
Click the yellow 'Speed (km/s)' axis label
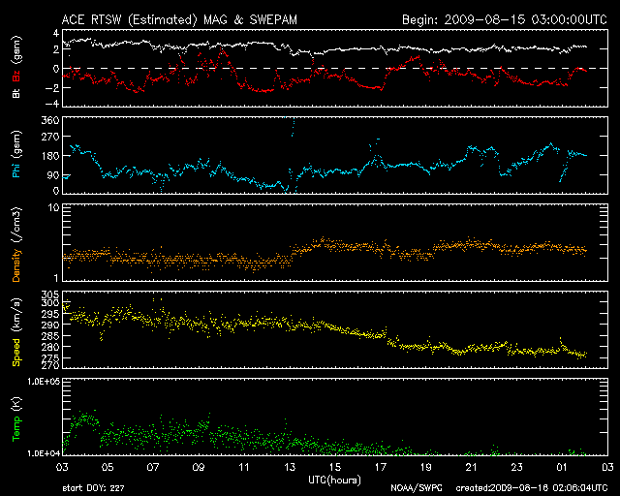tap(16, 332)
